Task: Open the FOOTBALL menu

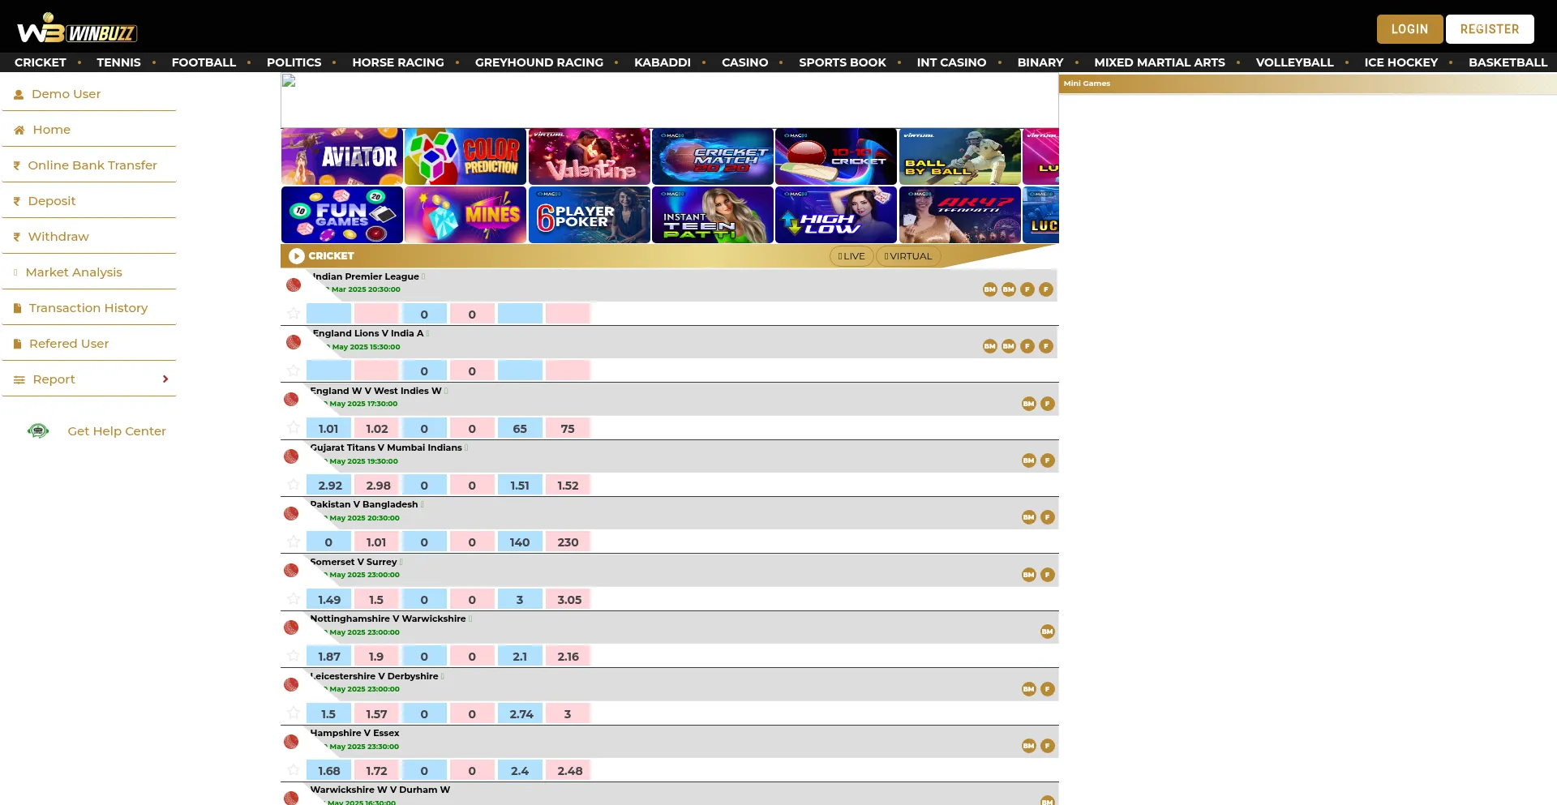Action: coord(204,62)
